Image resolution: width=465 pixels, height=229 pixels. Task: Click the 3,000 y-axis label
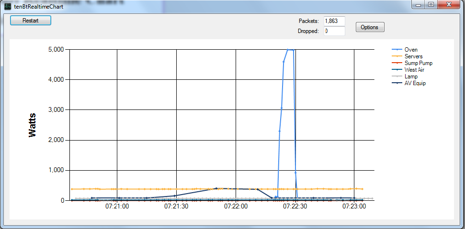click(56, 110)
